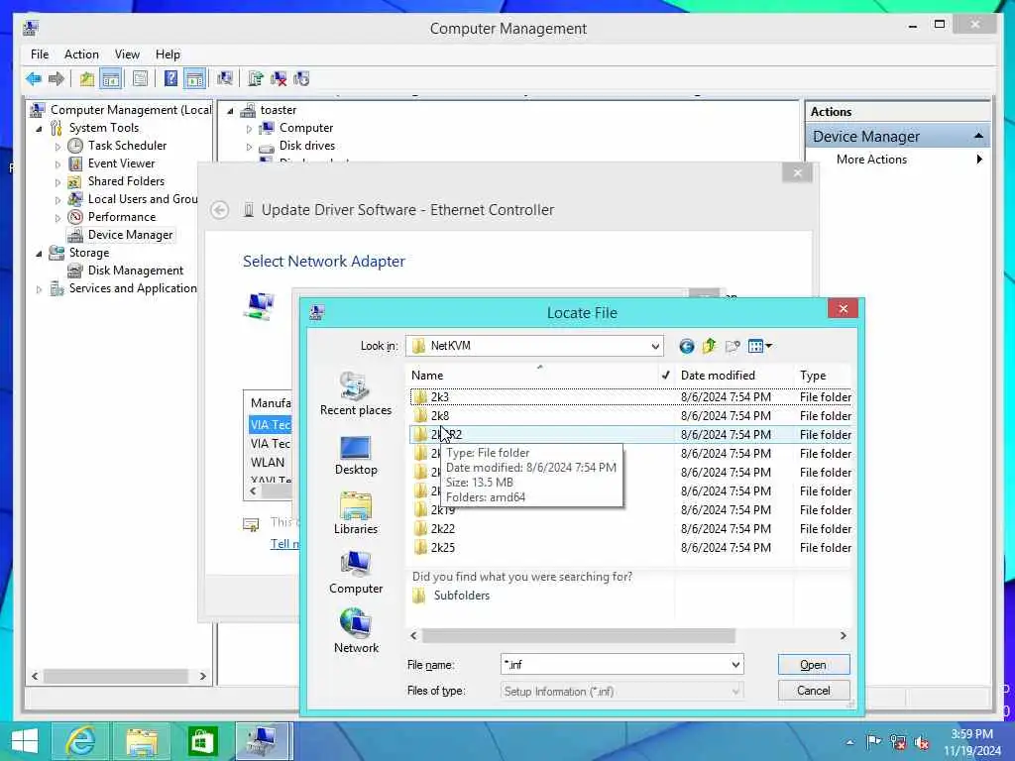1015x761 pixels.
Task: Click the network status tray icon
Action: click(897, 741)
